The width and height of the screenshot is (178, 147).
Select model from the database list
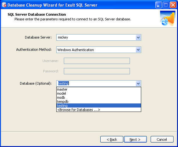(x=99, y=93)
